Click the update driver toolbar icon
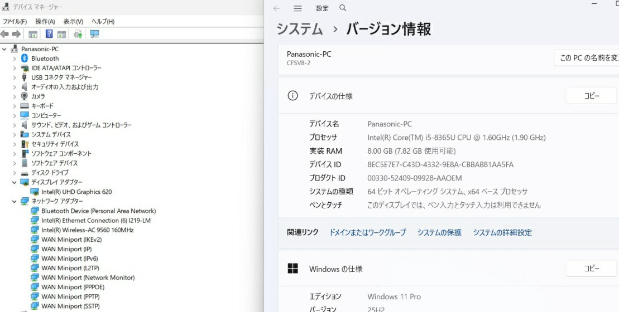This screenshot has width=619, height=312. coord(78,34)
